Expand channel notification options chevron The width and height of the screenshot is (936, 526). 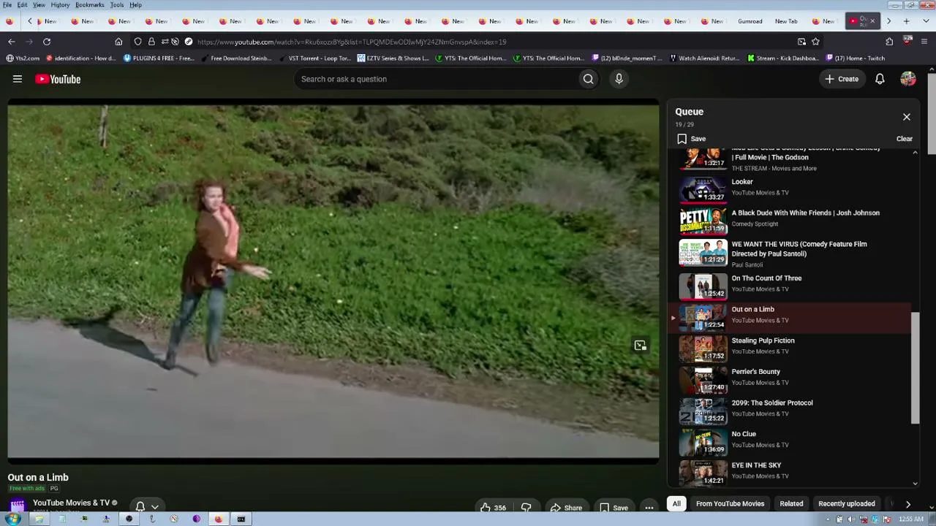point(155,506)
